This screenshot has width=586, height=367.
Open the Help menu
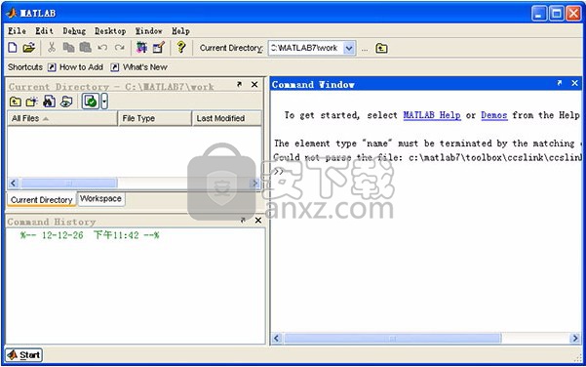point(181,31)
